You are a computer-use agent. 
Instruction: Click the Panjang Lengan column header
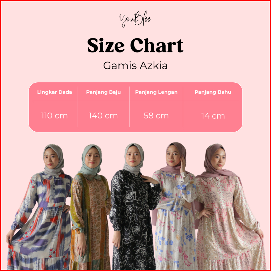pos(156,92)
